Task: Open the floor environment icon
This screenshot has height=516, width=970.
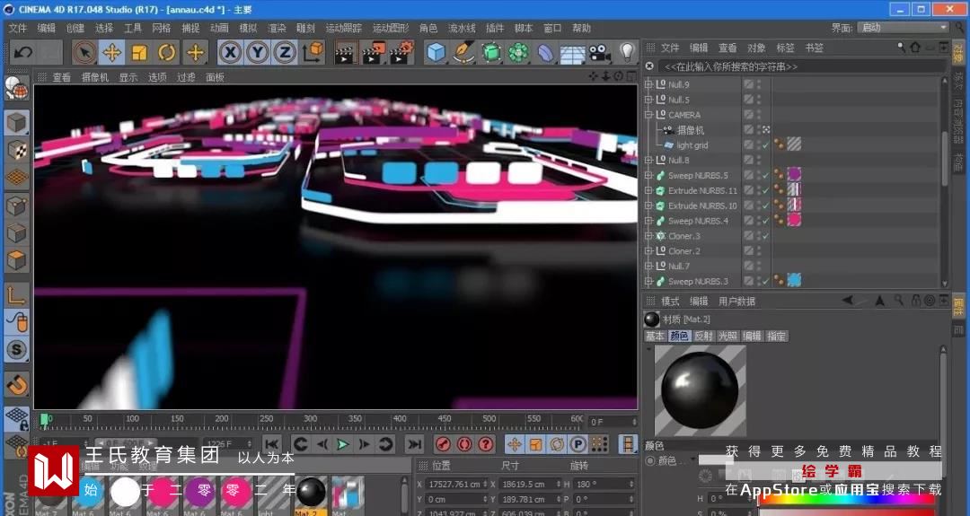Action: 572,53
